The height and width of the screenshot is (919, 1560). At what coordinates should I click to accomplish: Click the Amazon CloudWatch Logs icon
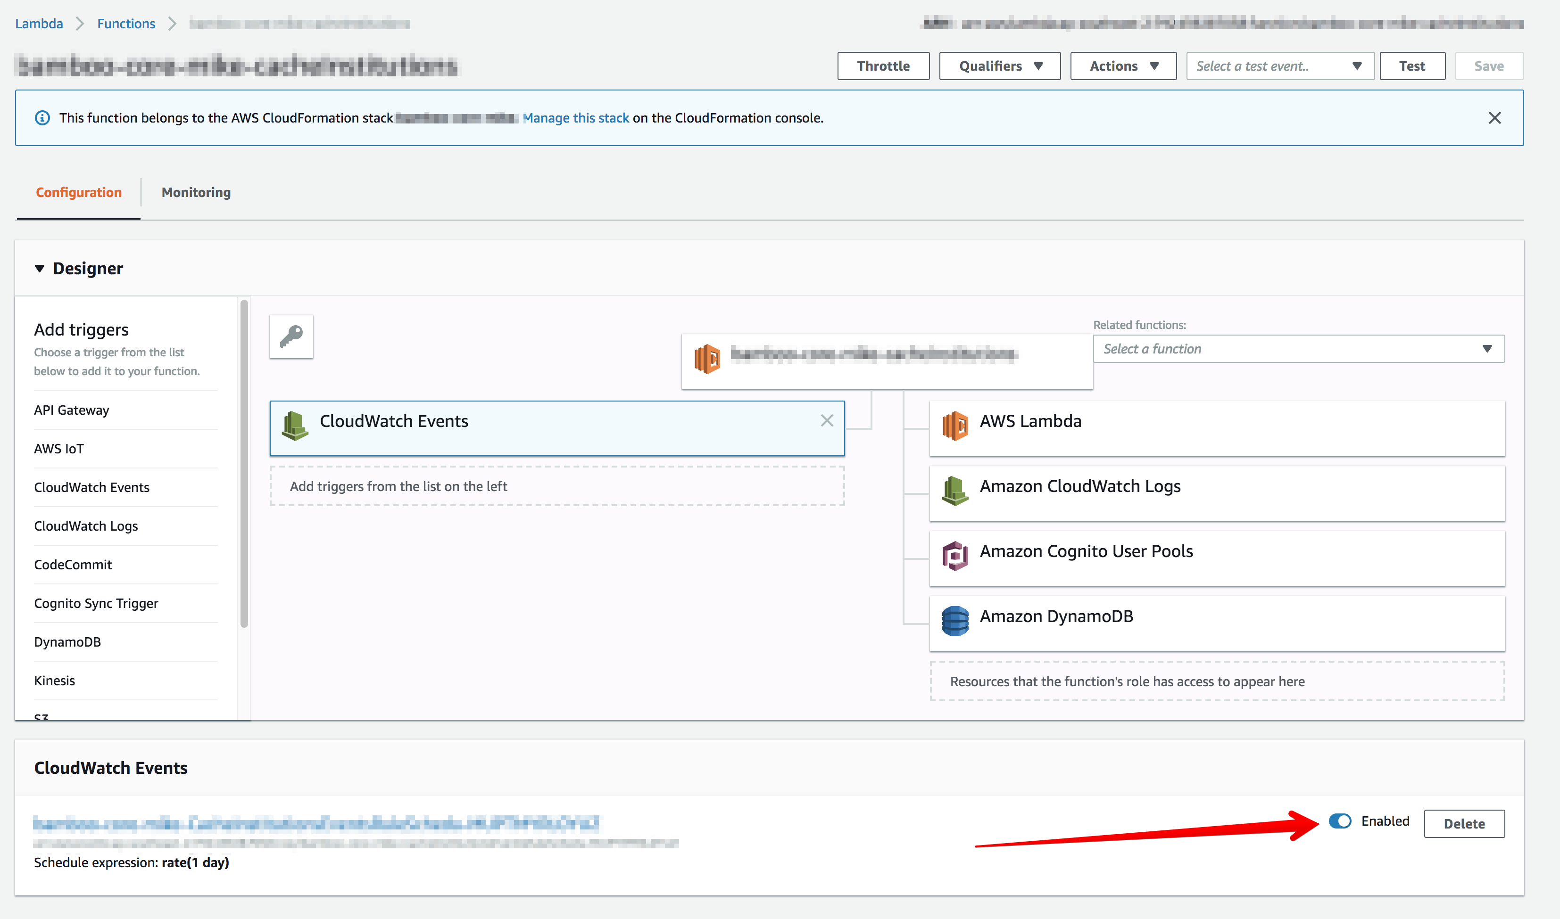point(954,491)
